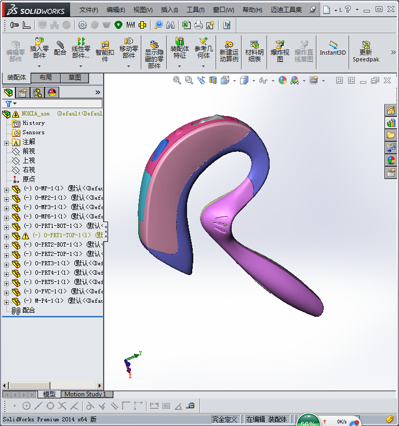The width and height of the screenshot is (399, 426).
Task: Open SolidWorks Resources home task pane icon
Action: 391,111
